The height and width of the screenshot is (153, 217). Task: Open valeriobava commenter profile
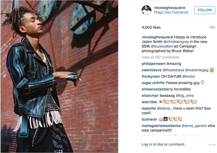pyautogui.click(x=152, y=70)
